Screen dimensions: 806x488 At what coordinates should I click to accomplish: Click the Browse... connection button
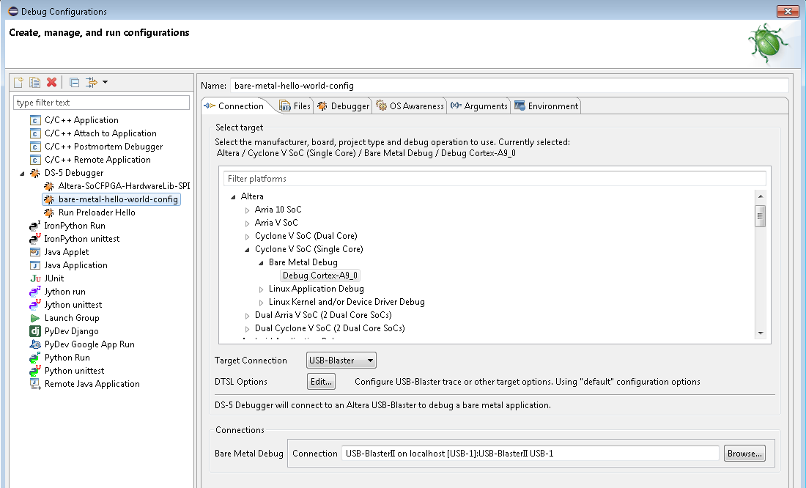[x=745, y=454]
